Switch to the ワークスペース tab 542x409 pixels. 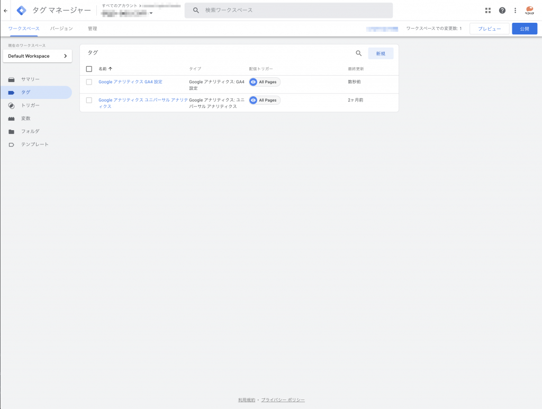[24, 29]
